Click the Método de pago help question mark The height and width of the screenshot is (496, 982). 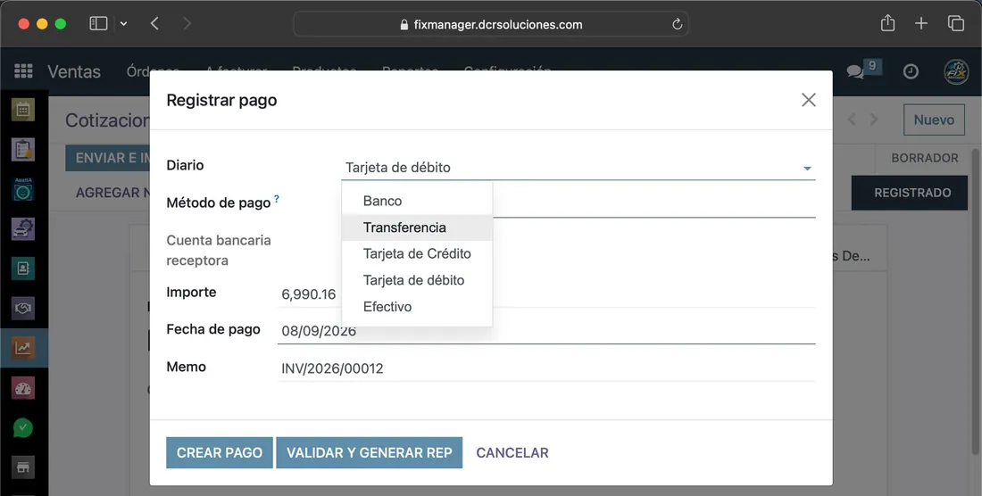(x=277, y=199)
